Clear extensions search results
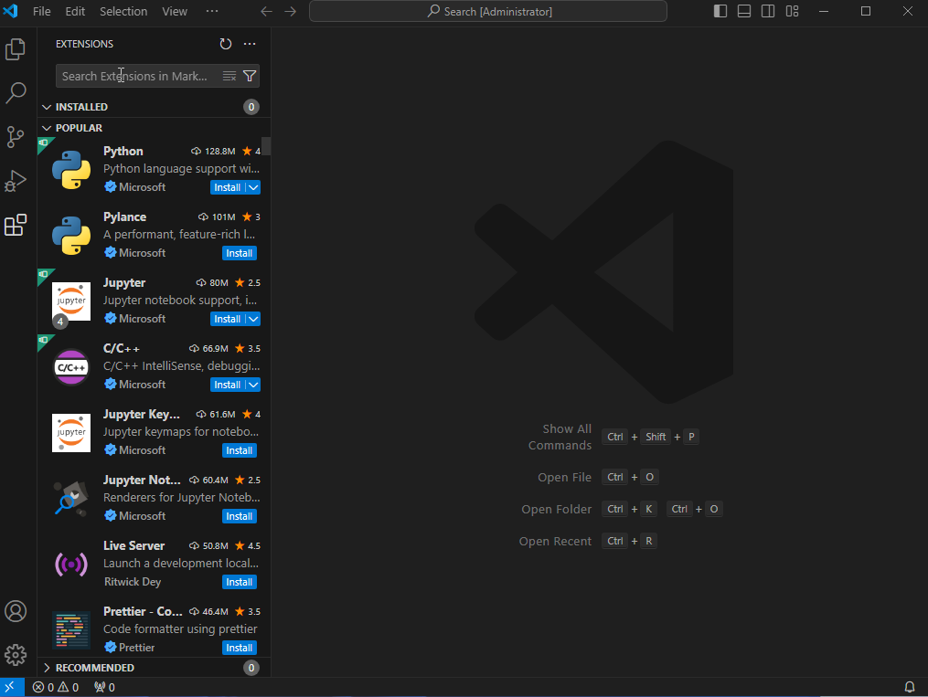This screenshot has height=697, width=928. point(229,76)
